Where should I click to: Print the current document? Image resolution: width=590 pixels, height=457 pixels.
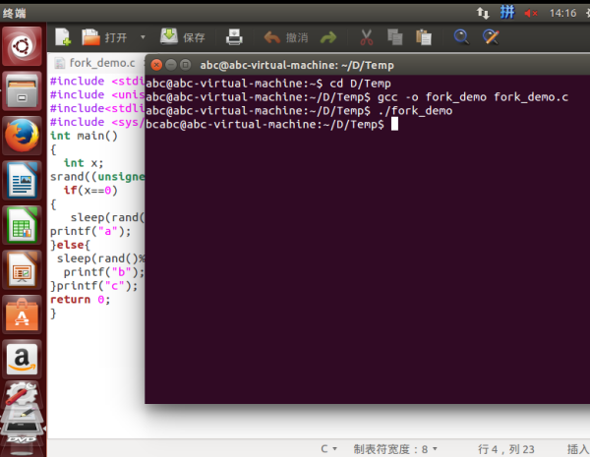coord(234,37)
